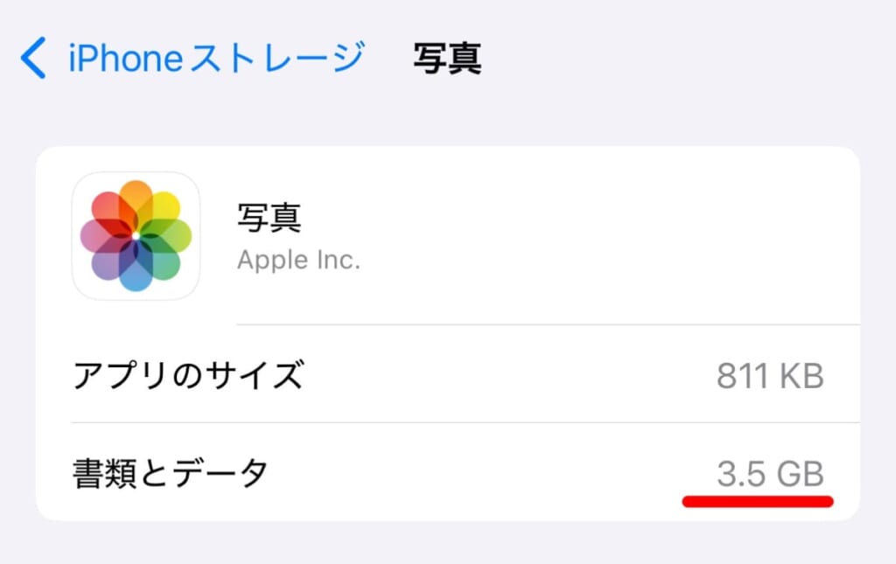Tap the Apple Inc. developer label
The image size is (896, 564).
[x=298, y=261]
